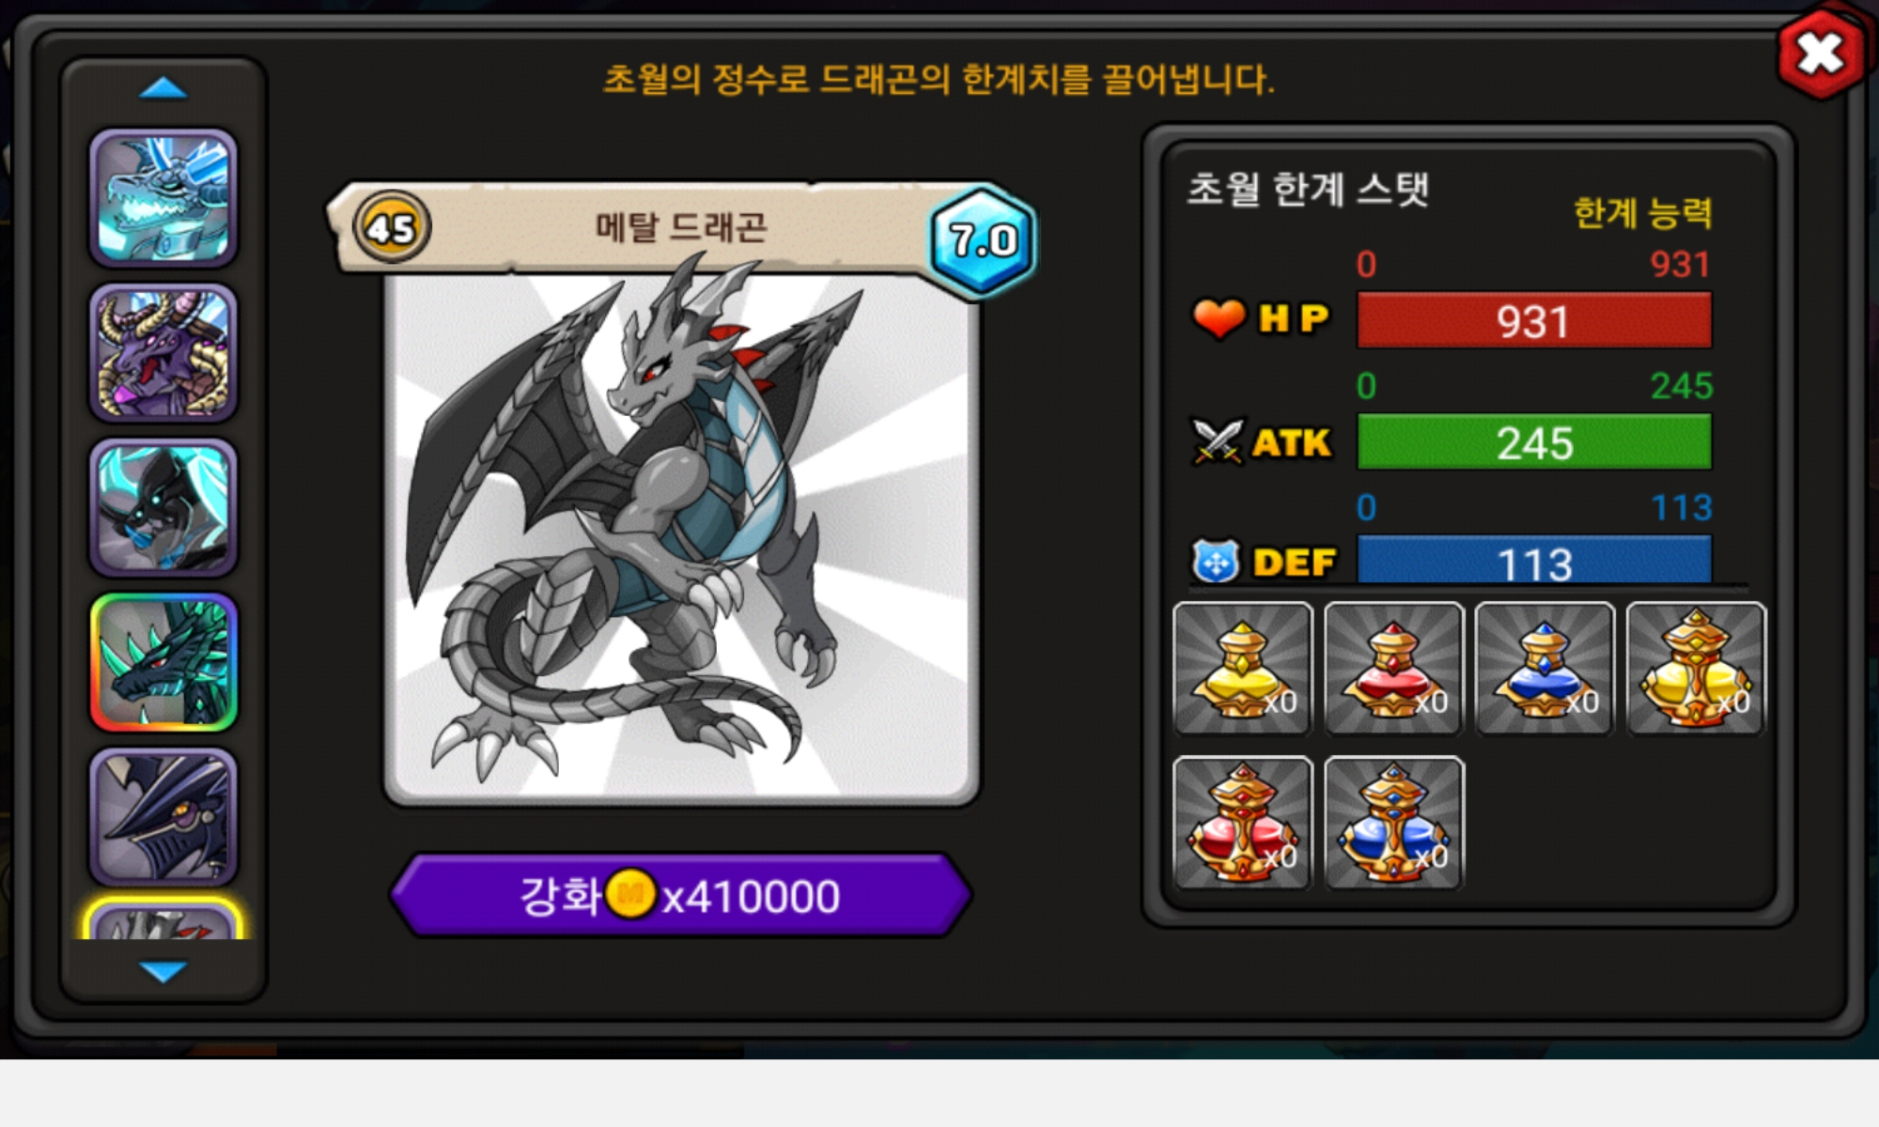The image size is (1879, 1127).
Task: Tap the large yellow ornate potion
Action: click(x=1697, y=669)
